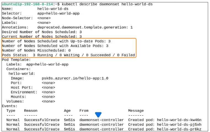The image size is (210, 132).
Task: Click the Number of Nodes Misscheduled line
Action: (36, 50)
